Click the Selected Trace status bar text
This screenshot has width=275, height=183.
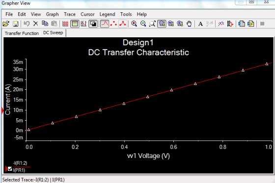click(x=33, y=180)
